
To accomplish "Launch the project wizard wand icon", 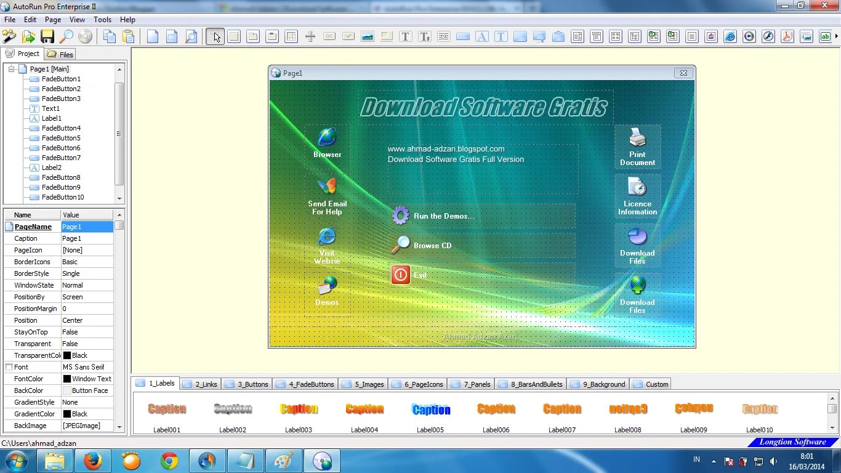I will (9, 36).
